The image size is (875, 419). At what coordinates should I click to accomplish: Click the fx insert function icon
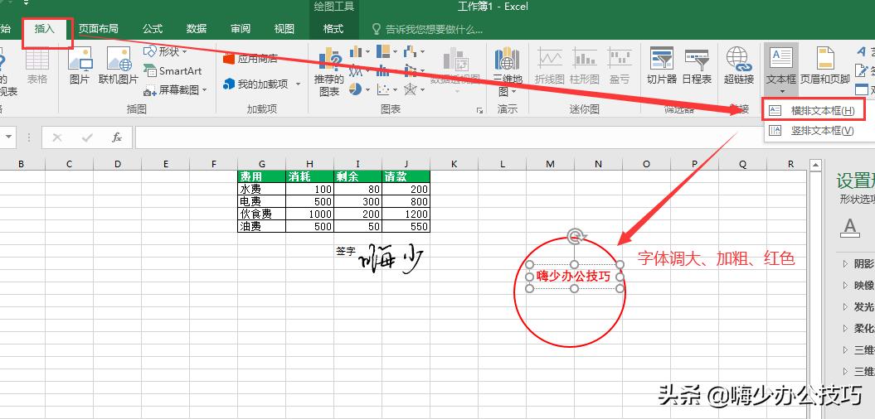[117, 137]
